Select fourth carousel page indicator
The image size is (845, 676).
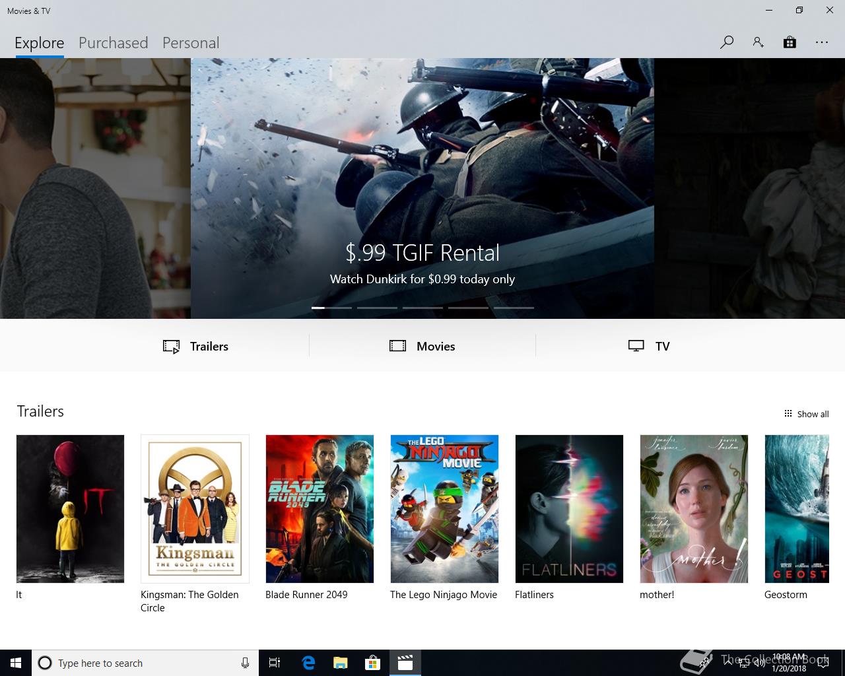[x=468, y=308]
